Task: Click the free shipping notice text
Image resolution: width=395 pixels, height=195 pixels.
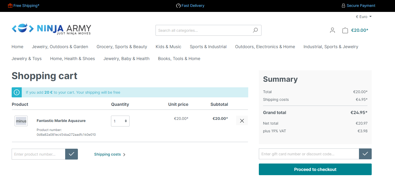Action: [x=73, y=92]
